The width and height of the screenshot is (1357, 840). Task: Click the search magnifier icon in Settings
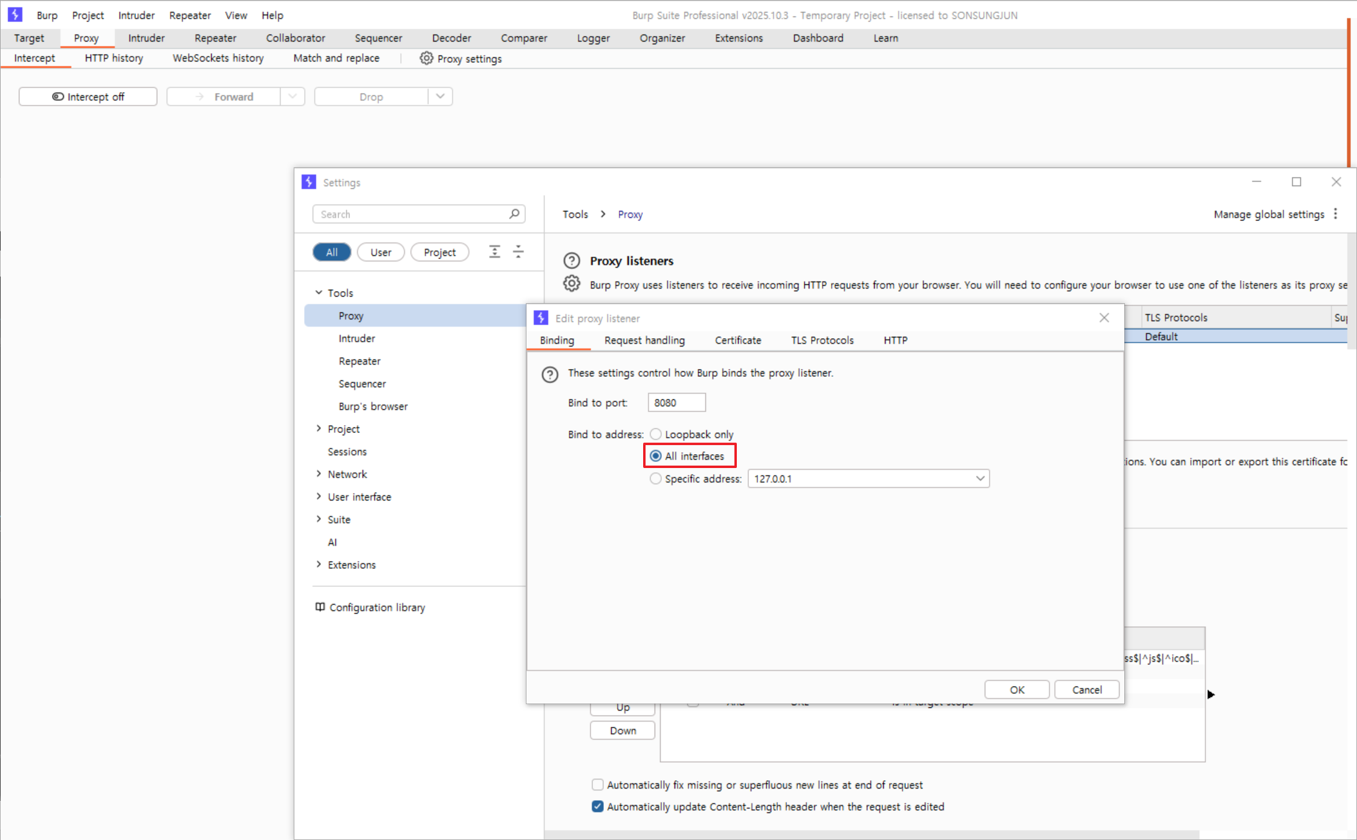514,214
